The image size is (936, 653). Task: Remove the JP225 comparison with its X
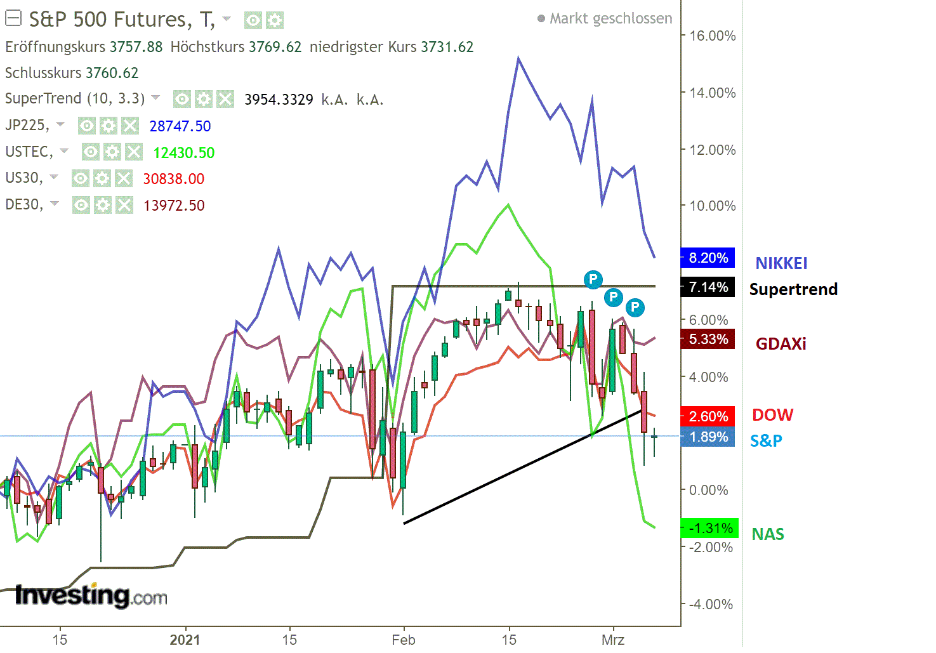tap(130, 126)
